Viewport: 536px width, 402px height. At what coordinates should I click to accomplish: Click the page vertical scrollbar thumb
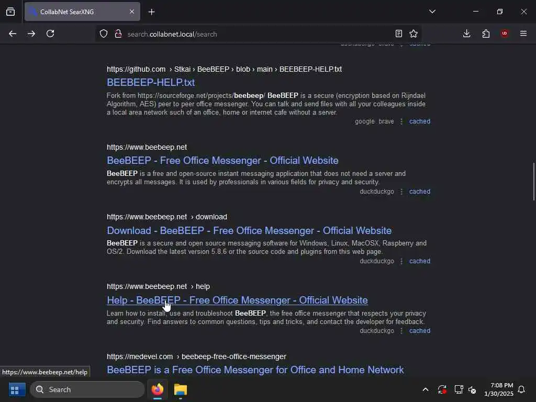[x=533, y=182]
